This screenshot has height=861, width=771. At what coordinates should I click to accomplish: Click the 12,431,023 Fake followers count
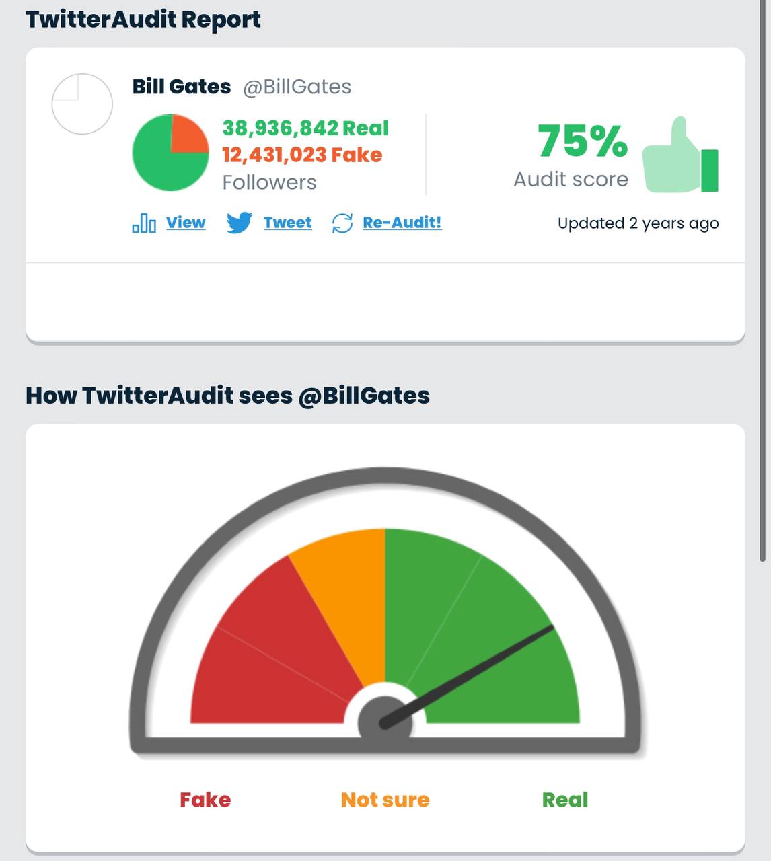(302, 155)
